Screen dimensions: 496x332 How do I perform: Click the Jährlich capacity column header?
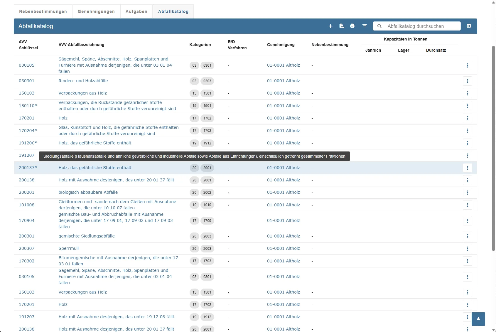(373, 50)
